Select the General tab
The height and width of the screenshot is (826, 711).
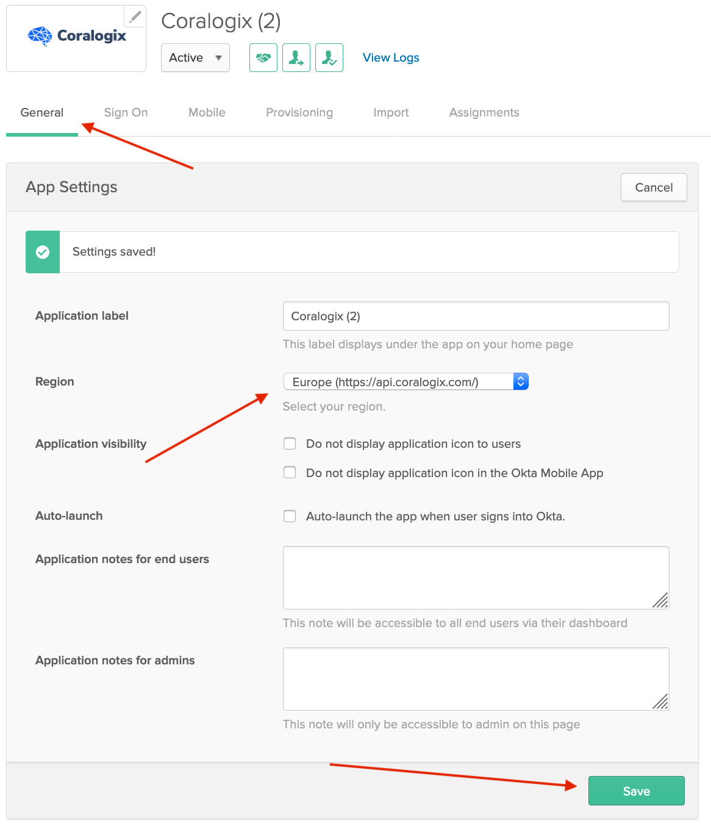[42, 113]
